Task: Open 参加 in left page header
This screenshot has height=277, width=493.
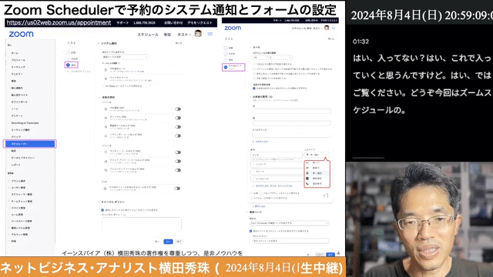Action: (167, 35)
